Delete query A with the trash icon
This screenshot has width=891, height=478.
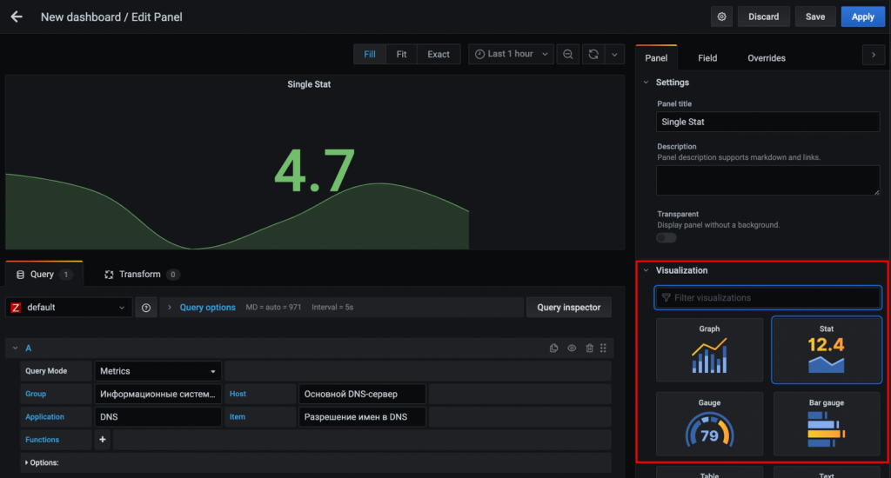click(589, 349)
